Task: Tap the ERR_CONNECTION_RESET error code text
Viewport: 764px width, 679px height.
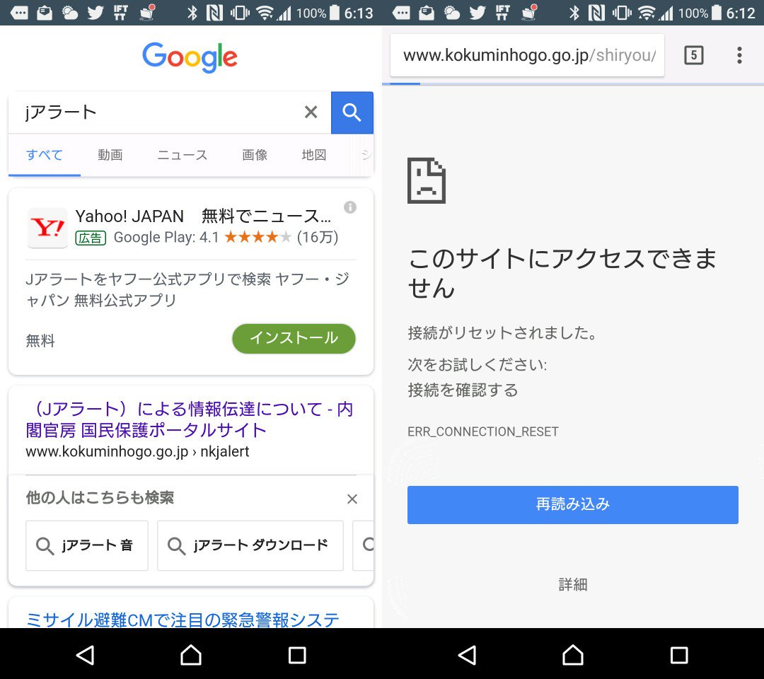Action: pyautogui.click(x=483, y=431)
